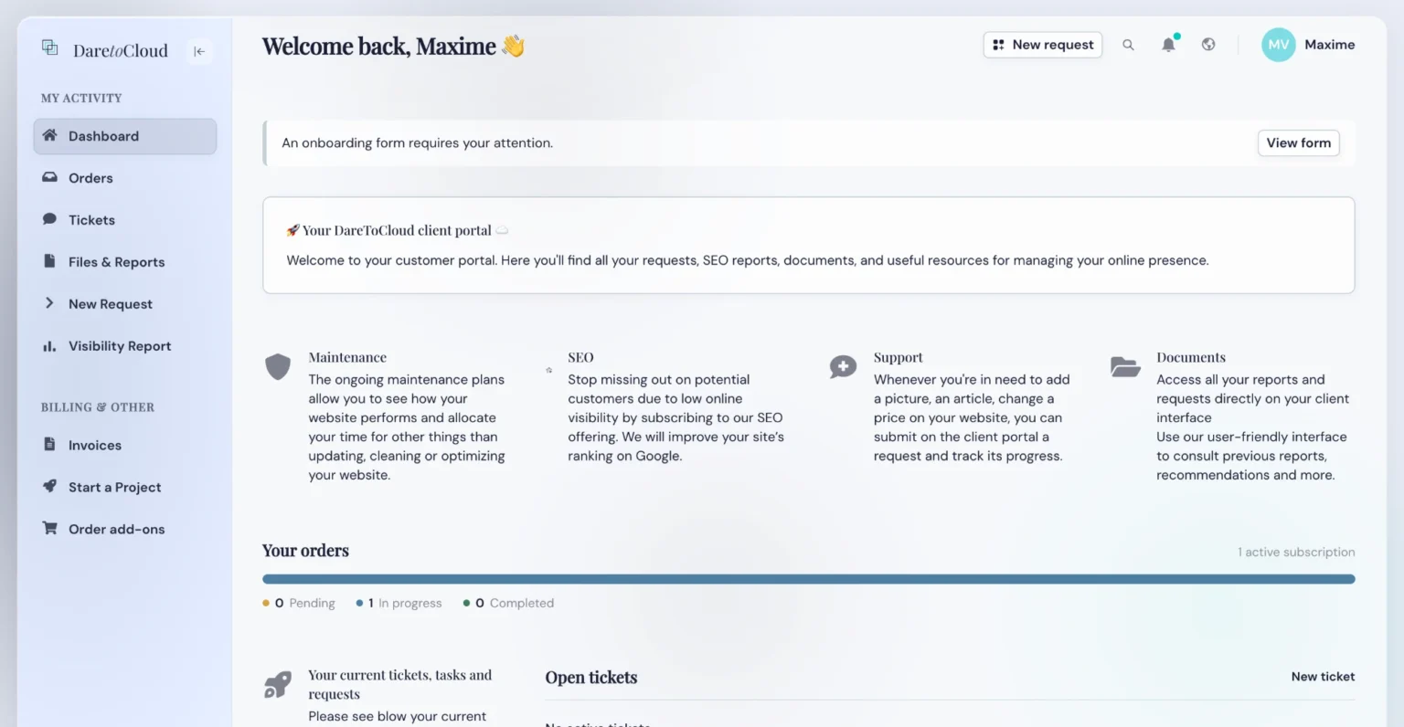Click the 'Open tickets' heading

[x=591, y=678]
